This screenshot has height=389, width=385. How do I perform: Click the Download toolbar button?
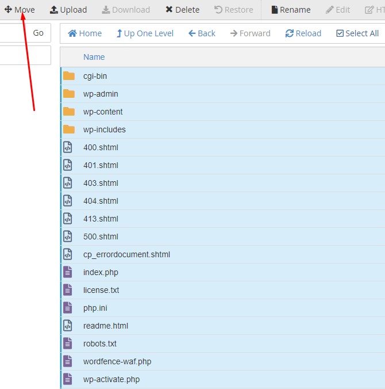coord(126,10)
